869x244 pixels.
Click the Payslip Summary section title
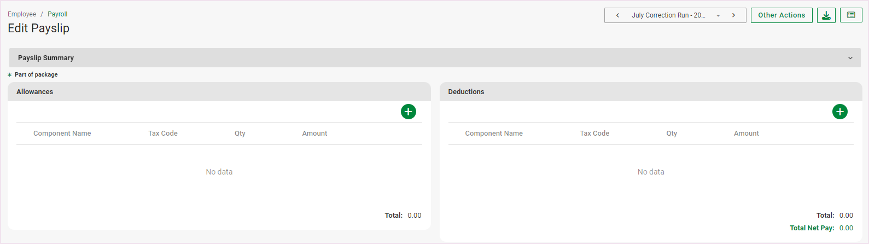coord(46,58)
